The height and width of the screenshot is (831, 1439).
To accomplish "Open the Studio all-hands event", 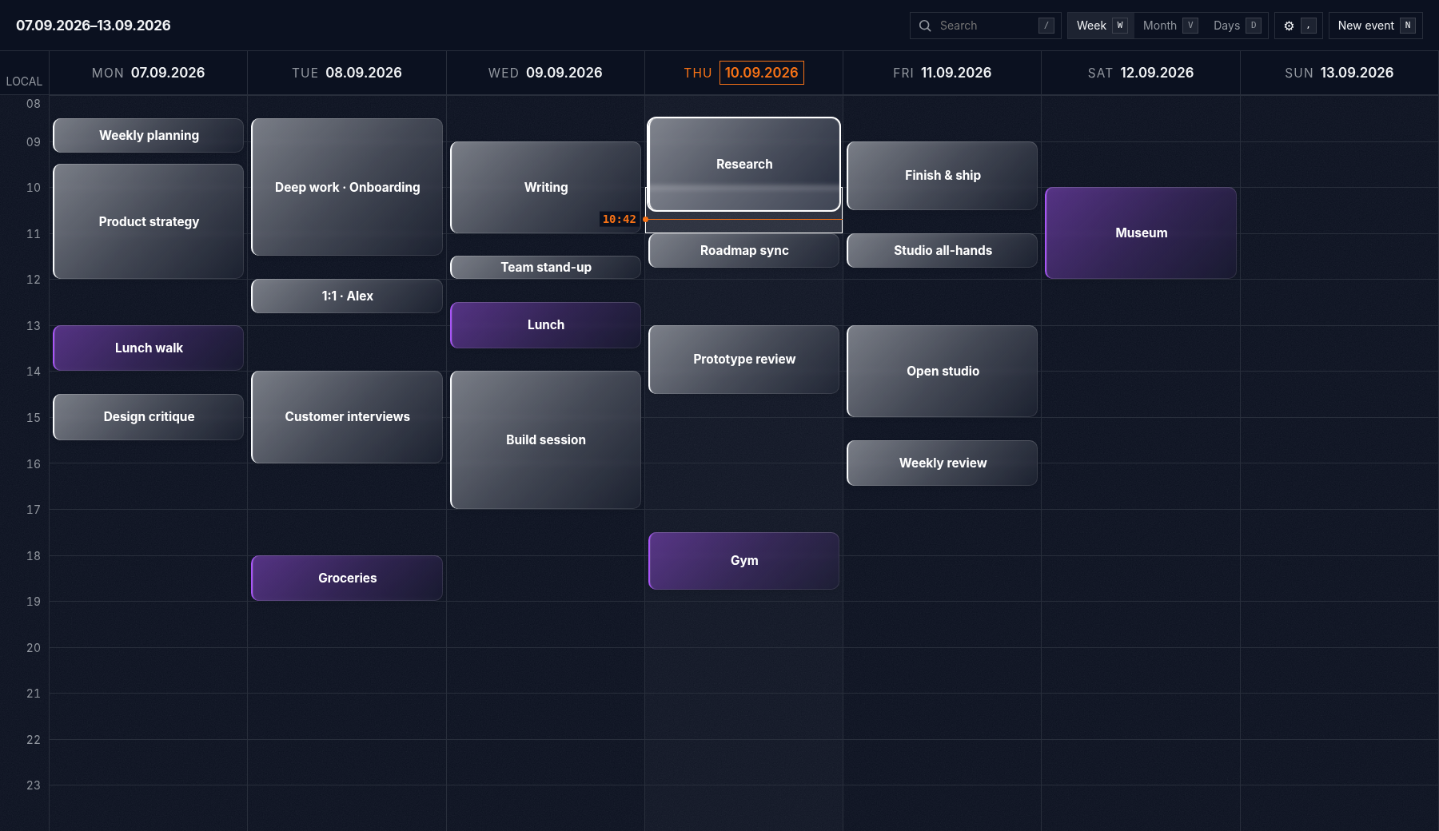I will pos(943,250).
